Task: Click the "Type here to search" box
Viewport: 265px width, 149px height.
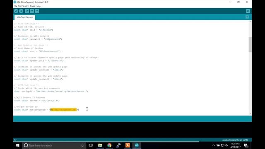Action: tap(54, 145)
